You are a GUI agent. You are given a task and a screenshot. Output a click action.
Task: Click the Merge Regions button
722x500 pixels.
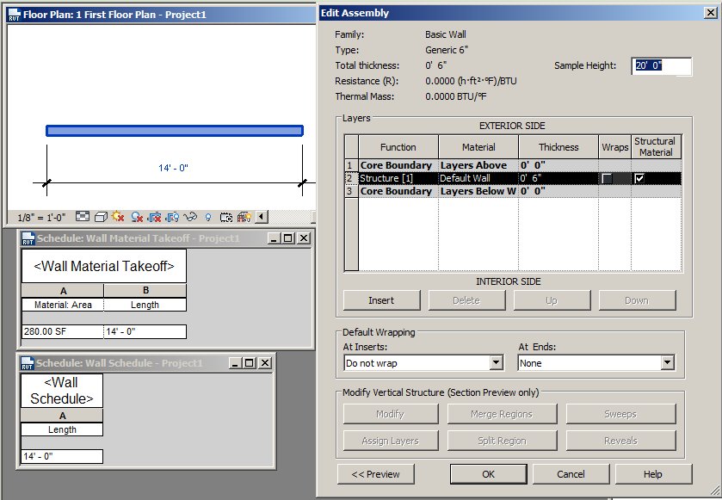coord(502,414)
